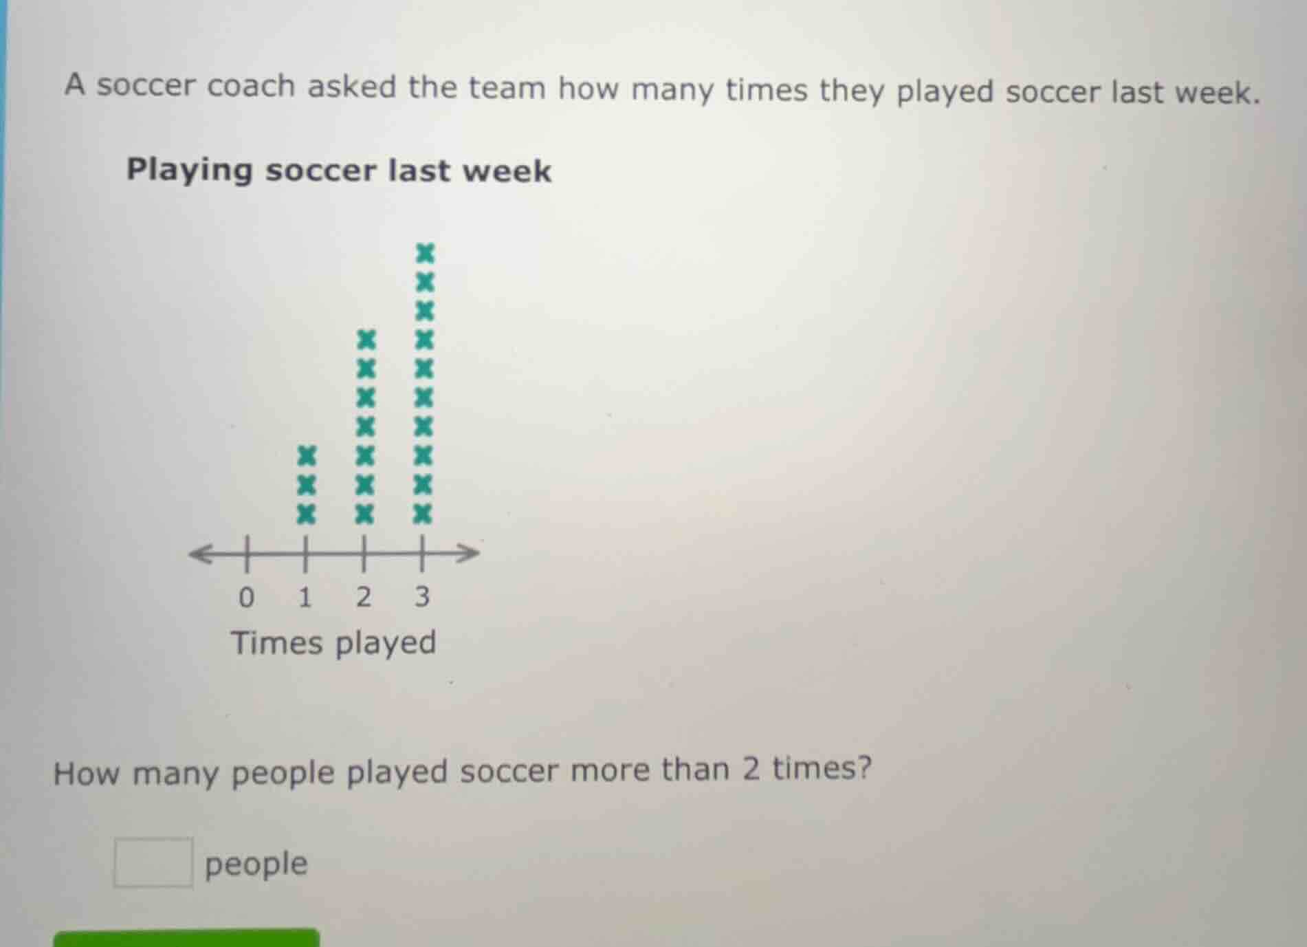This screenshot has height=947, width=1307.
Task: Select the number 0 on the axis
Action: coord(246,598)
